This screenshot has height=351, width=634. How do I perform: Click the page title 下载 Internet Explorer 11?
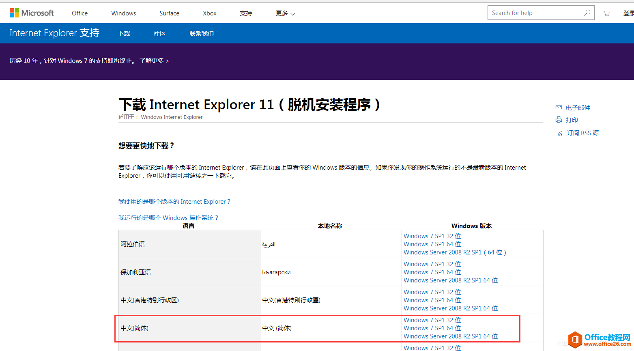(x=249, y=105)
